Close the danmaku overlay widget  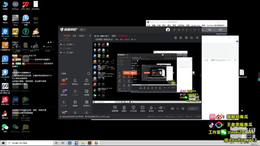coord(53,42)
